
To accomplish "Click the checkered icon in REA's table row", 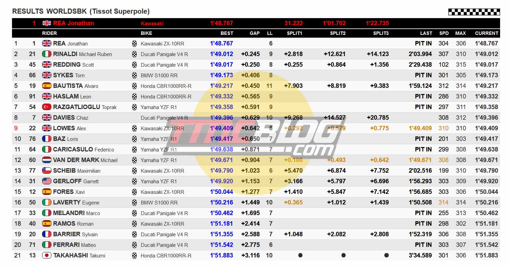I will 134,43.
